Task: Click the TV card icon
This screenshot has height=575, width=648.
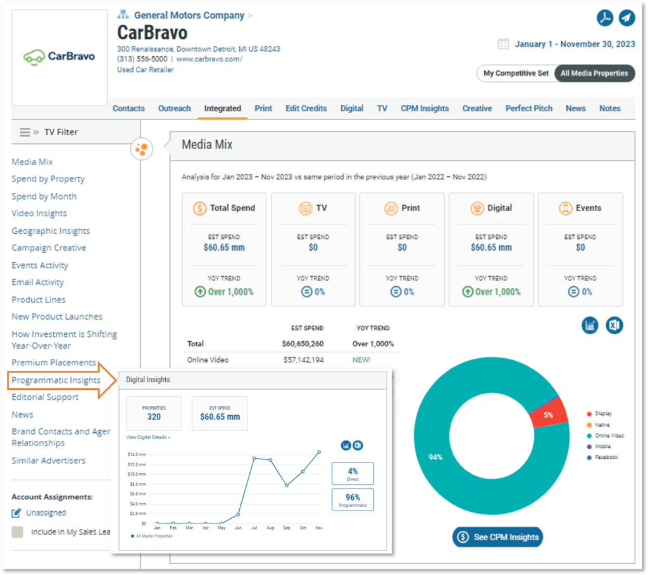Action: pos(306,208)
